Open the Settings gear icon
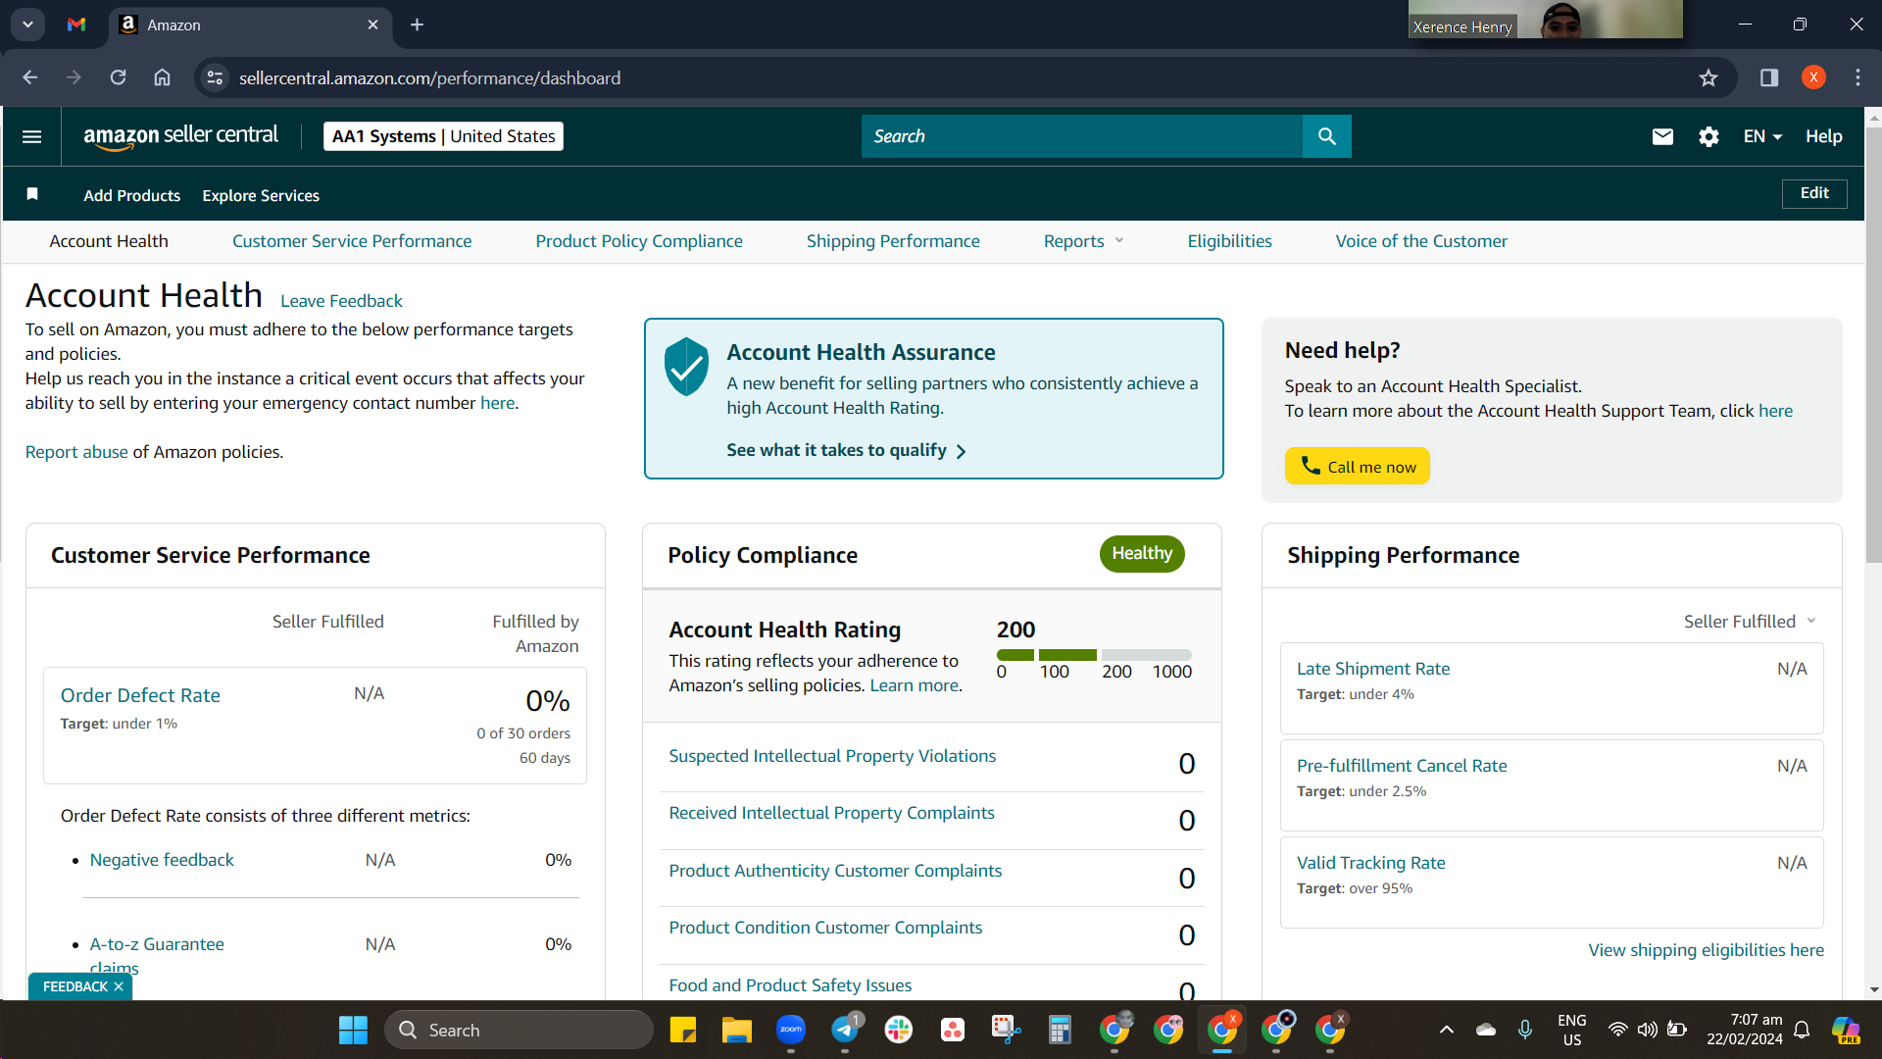The height and width of the screenshot is (1059, 1882). [x=1709, y=136]
